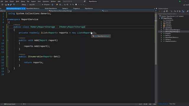This screenshot has width=189, height=106.
Task: Open the Test menu
Action: [x=28, y=1]
